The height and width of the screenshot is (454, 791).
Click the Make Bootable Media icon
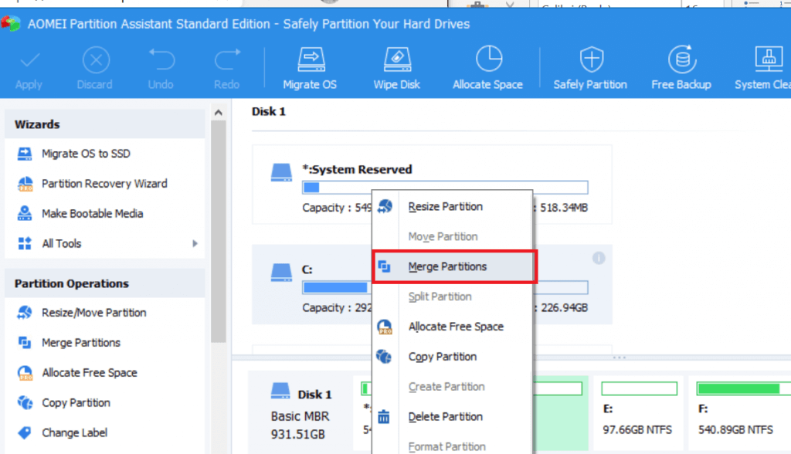[x=25, y=213]
